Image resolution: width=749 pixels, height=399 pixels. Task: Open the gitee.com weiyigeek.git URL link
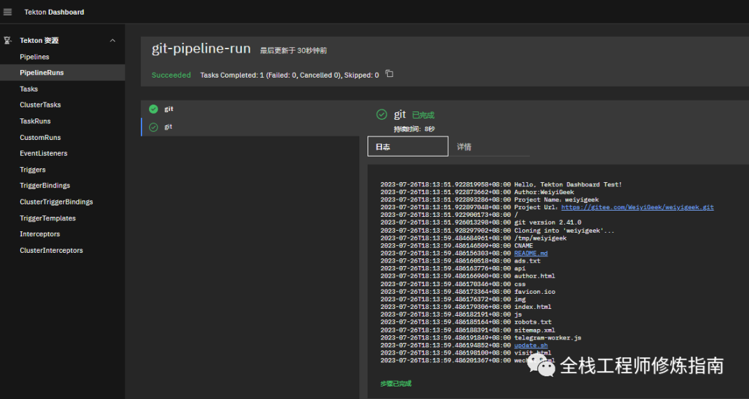[x=637, y=207]
